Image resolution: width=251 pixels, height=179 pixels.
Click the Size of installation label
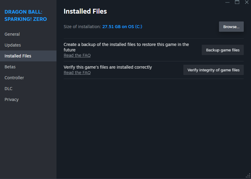click(x=82, y=27)
